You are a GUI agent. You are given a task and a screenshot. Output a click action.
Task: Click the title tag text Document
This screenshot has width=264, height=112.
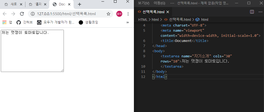point(183,41)
